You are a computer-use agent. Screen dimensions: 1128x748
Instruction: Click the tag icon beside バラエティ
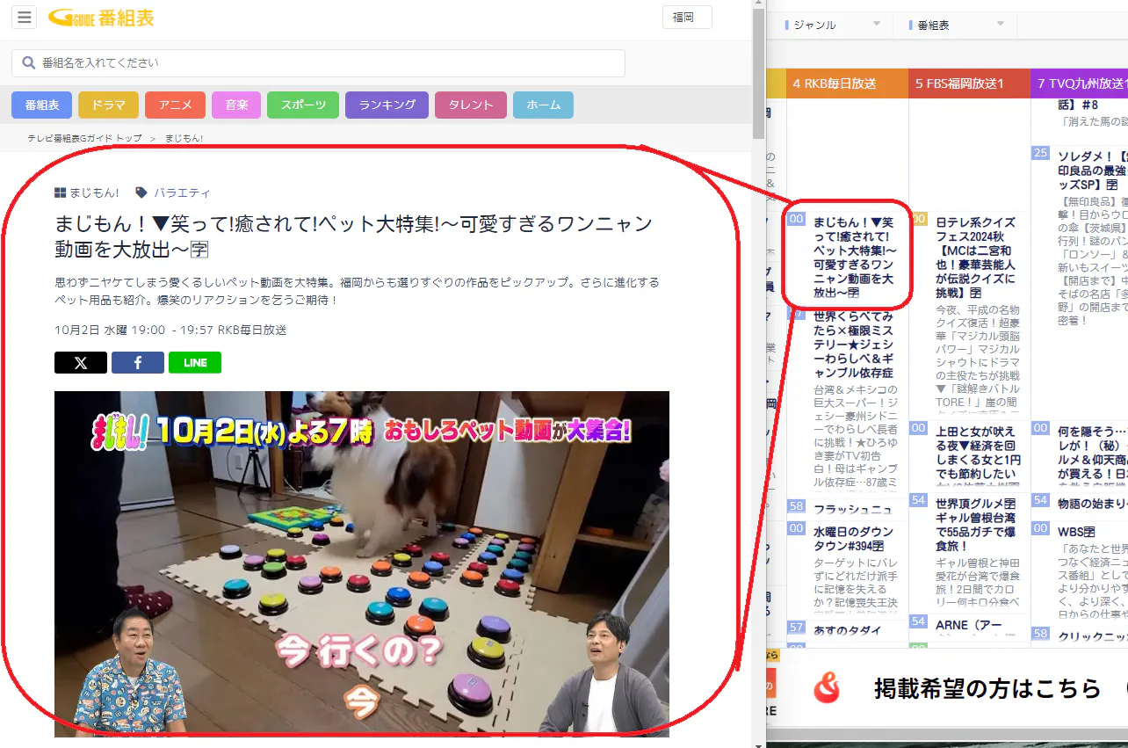tap(141, 192)
